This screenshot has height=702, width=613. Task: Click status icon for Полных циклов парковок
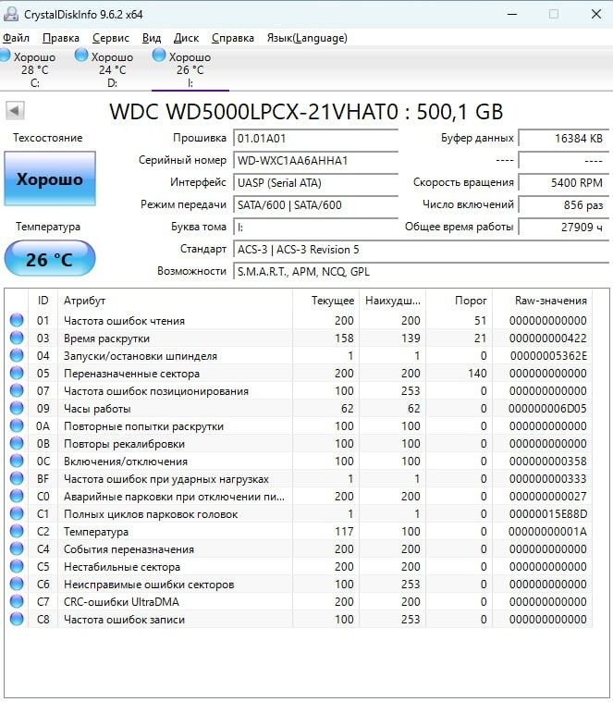[x=17, y=514]
